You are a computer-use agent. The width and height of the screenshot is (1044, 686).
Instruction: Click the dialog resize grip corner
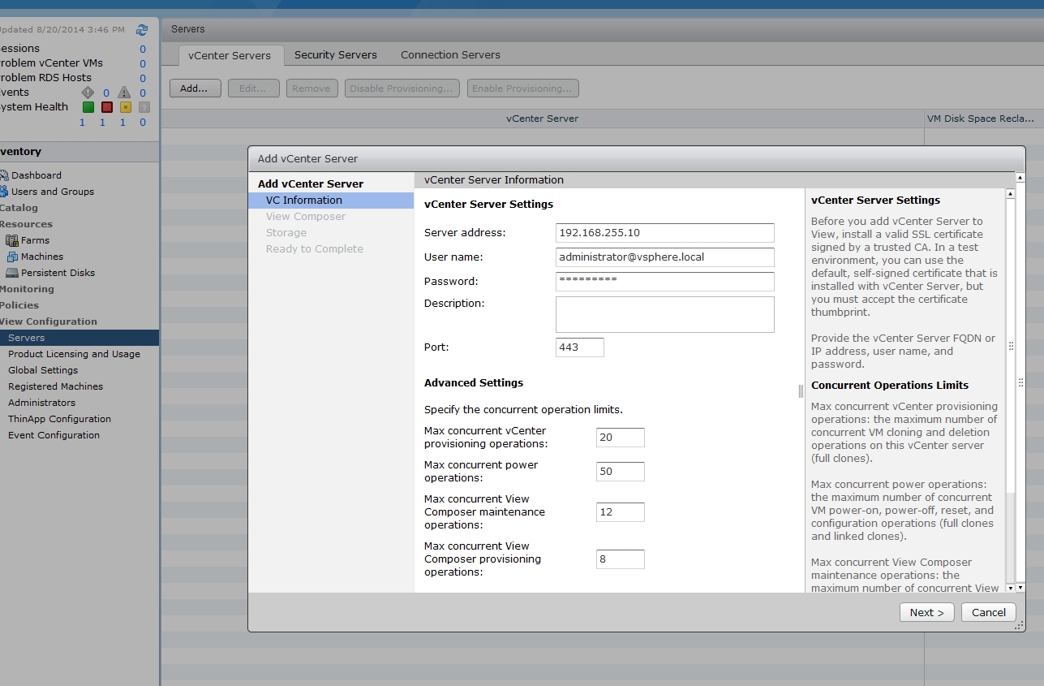1020,627
